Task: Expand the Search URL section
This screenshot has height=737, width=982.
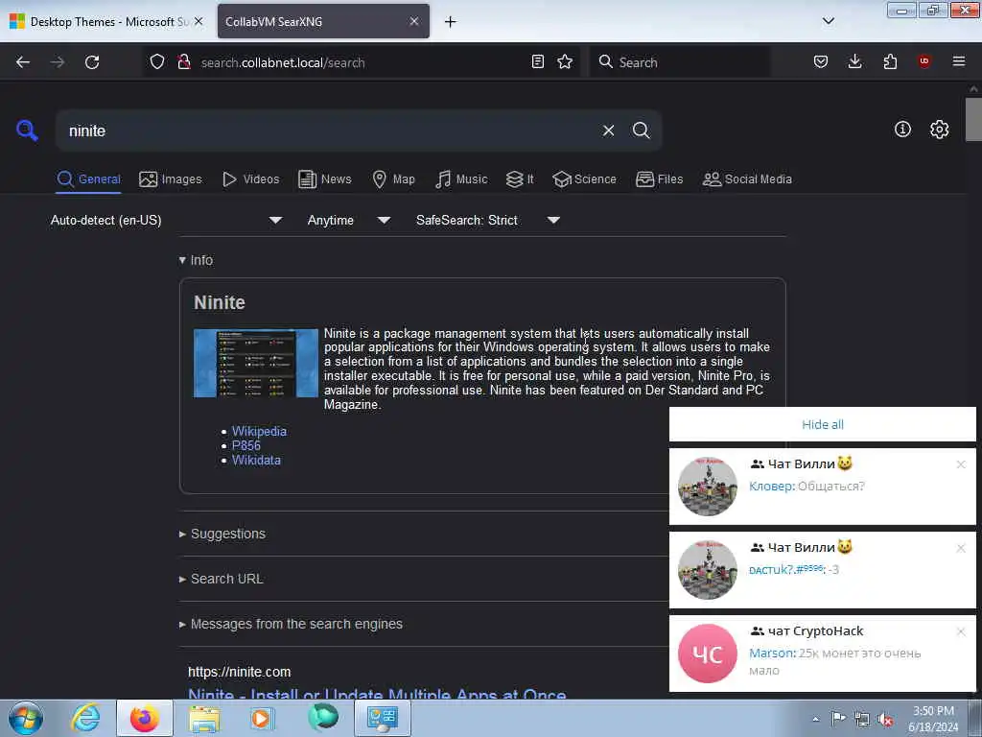Action: point(222,579)
